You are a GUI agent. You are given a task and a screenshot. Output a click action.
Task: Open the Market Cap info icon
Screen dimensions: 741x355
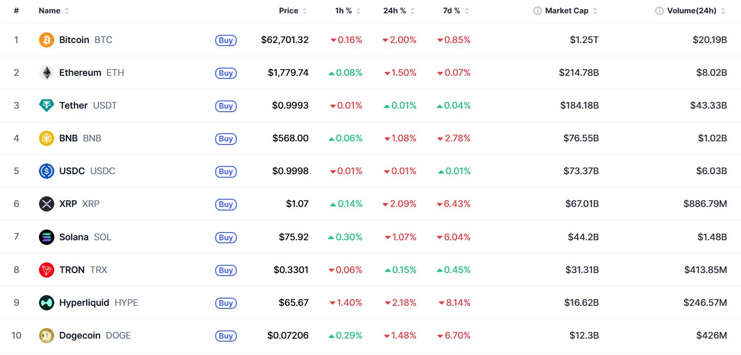[537, 11]
